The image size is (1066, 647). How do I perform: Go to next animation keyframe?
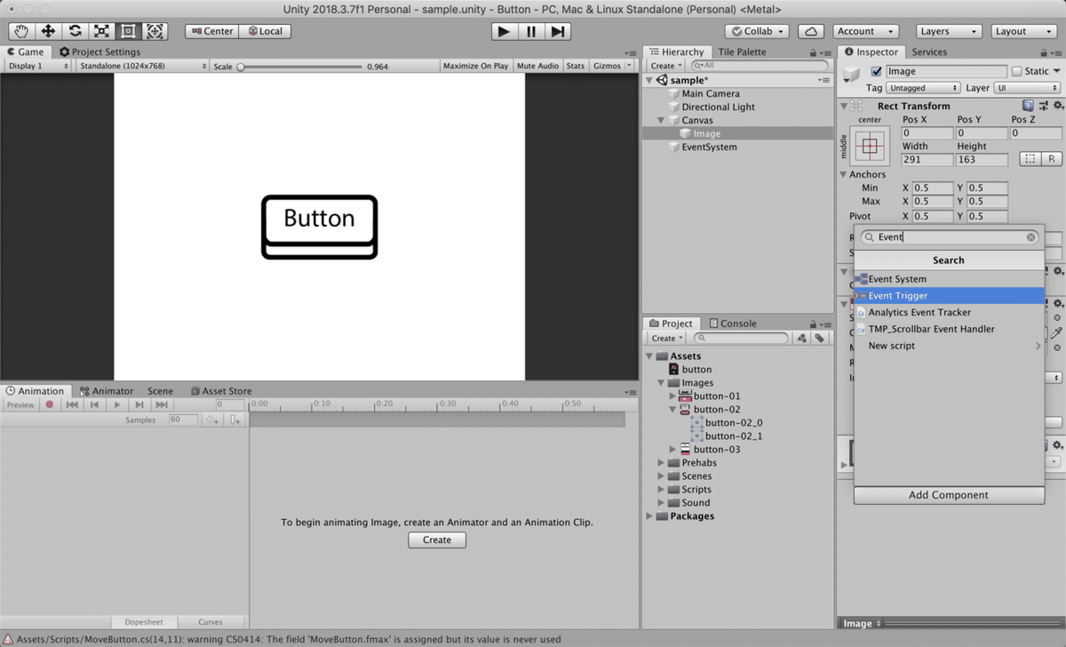click(139, 405)
